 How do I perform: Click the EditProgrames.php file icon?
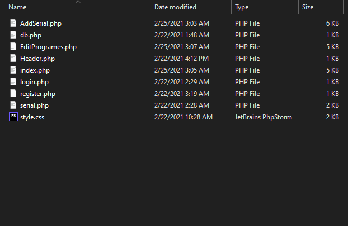coord(13,47)
